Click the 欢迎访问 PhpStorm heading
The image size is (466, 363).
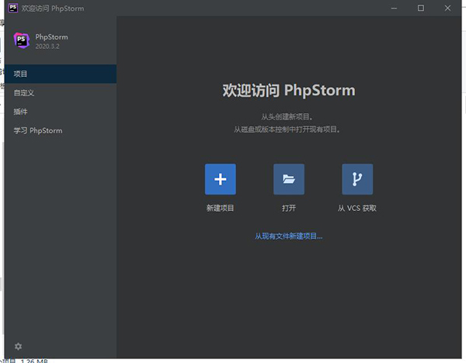(x=289, y=90)
